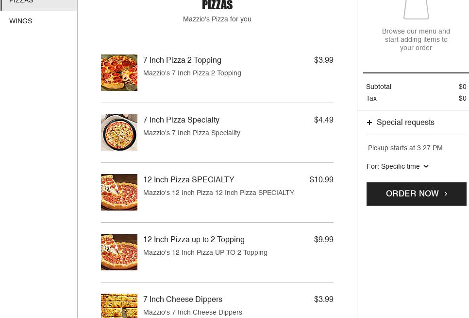This screenshot has width=469, height=318.
Task: Click the 7 Inch Pizza Specialty thumbnail
Action: pos(119,132)
